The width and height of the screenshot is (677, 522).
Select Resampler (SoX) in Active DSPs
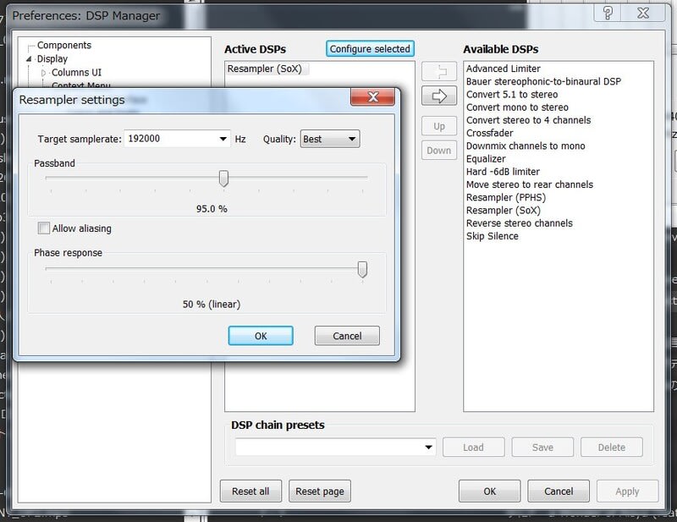click(x=265, y=69)
